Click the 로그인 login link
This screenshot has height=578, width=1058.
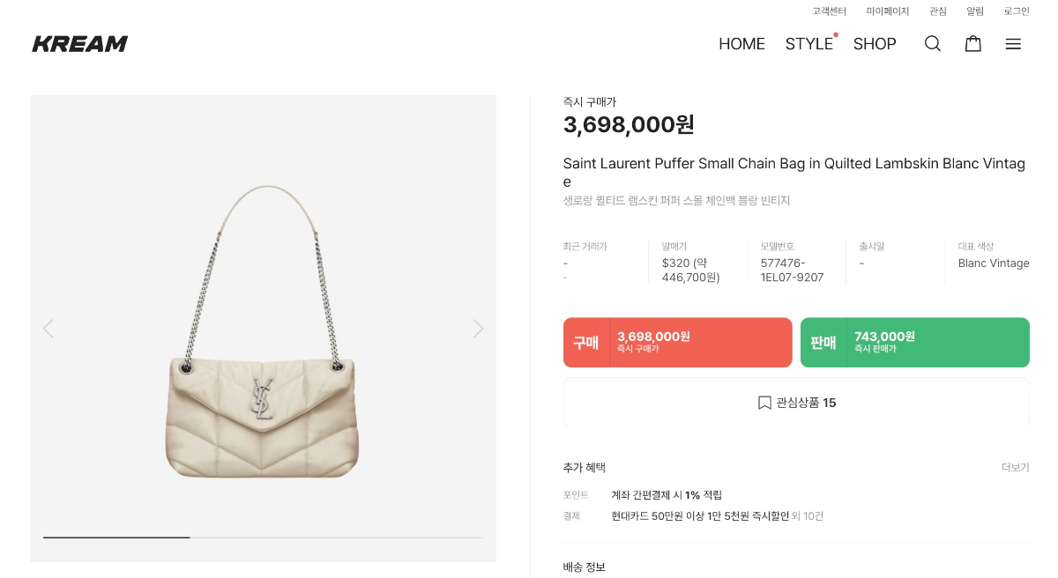[x=1016, y=11]
